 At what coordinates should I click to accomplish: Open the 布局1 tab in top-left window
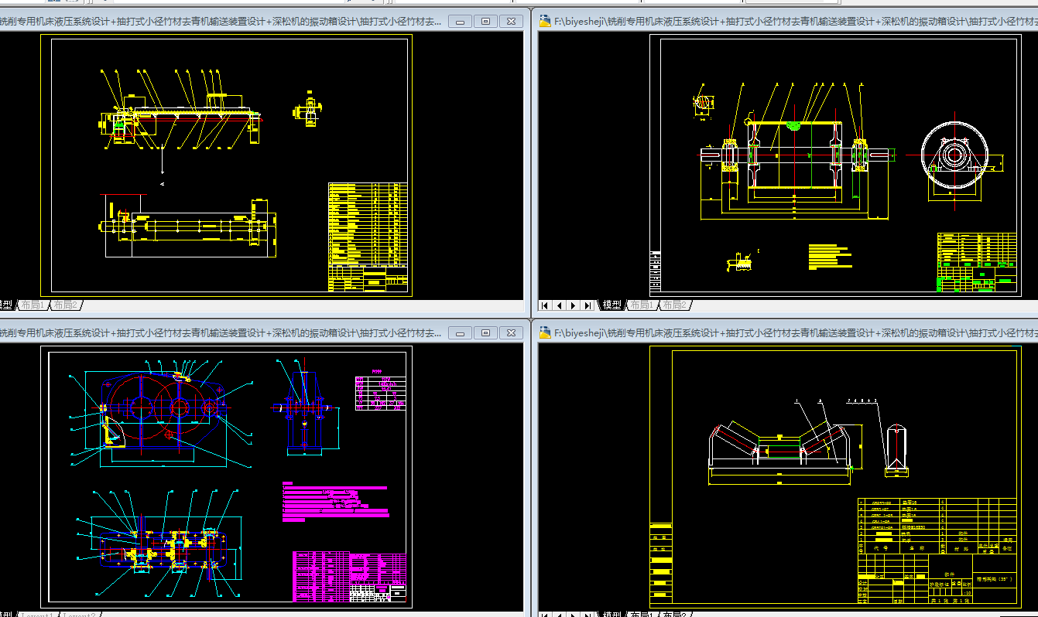click(33, 305)
